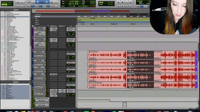Select Lead GTR Stem in Tracks list
This screenshot has height=112, width=200.
[11, 17]
